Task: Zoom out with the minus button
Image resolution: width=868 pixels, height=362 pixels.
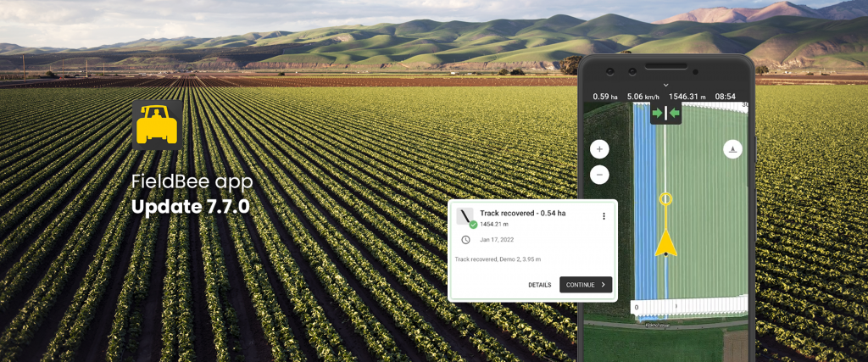Action: (x=599, y=175)
